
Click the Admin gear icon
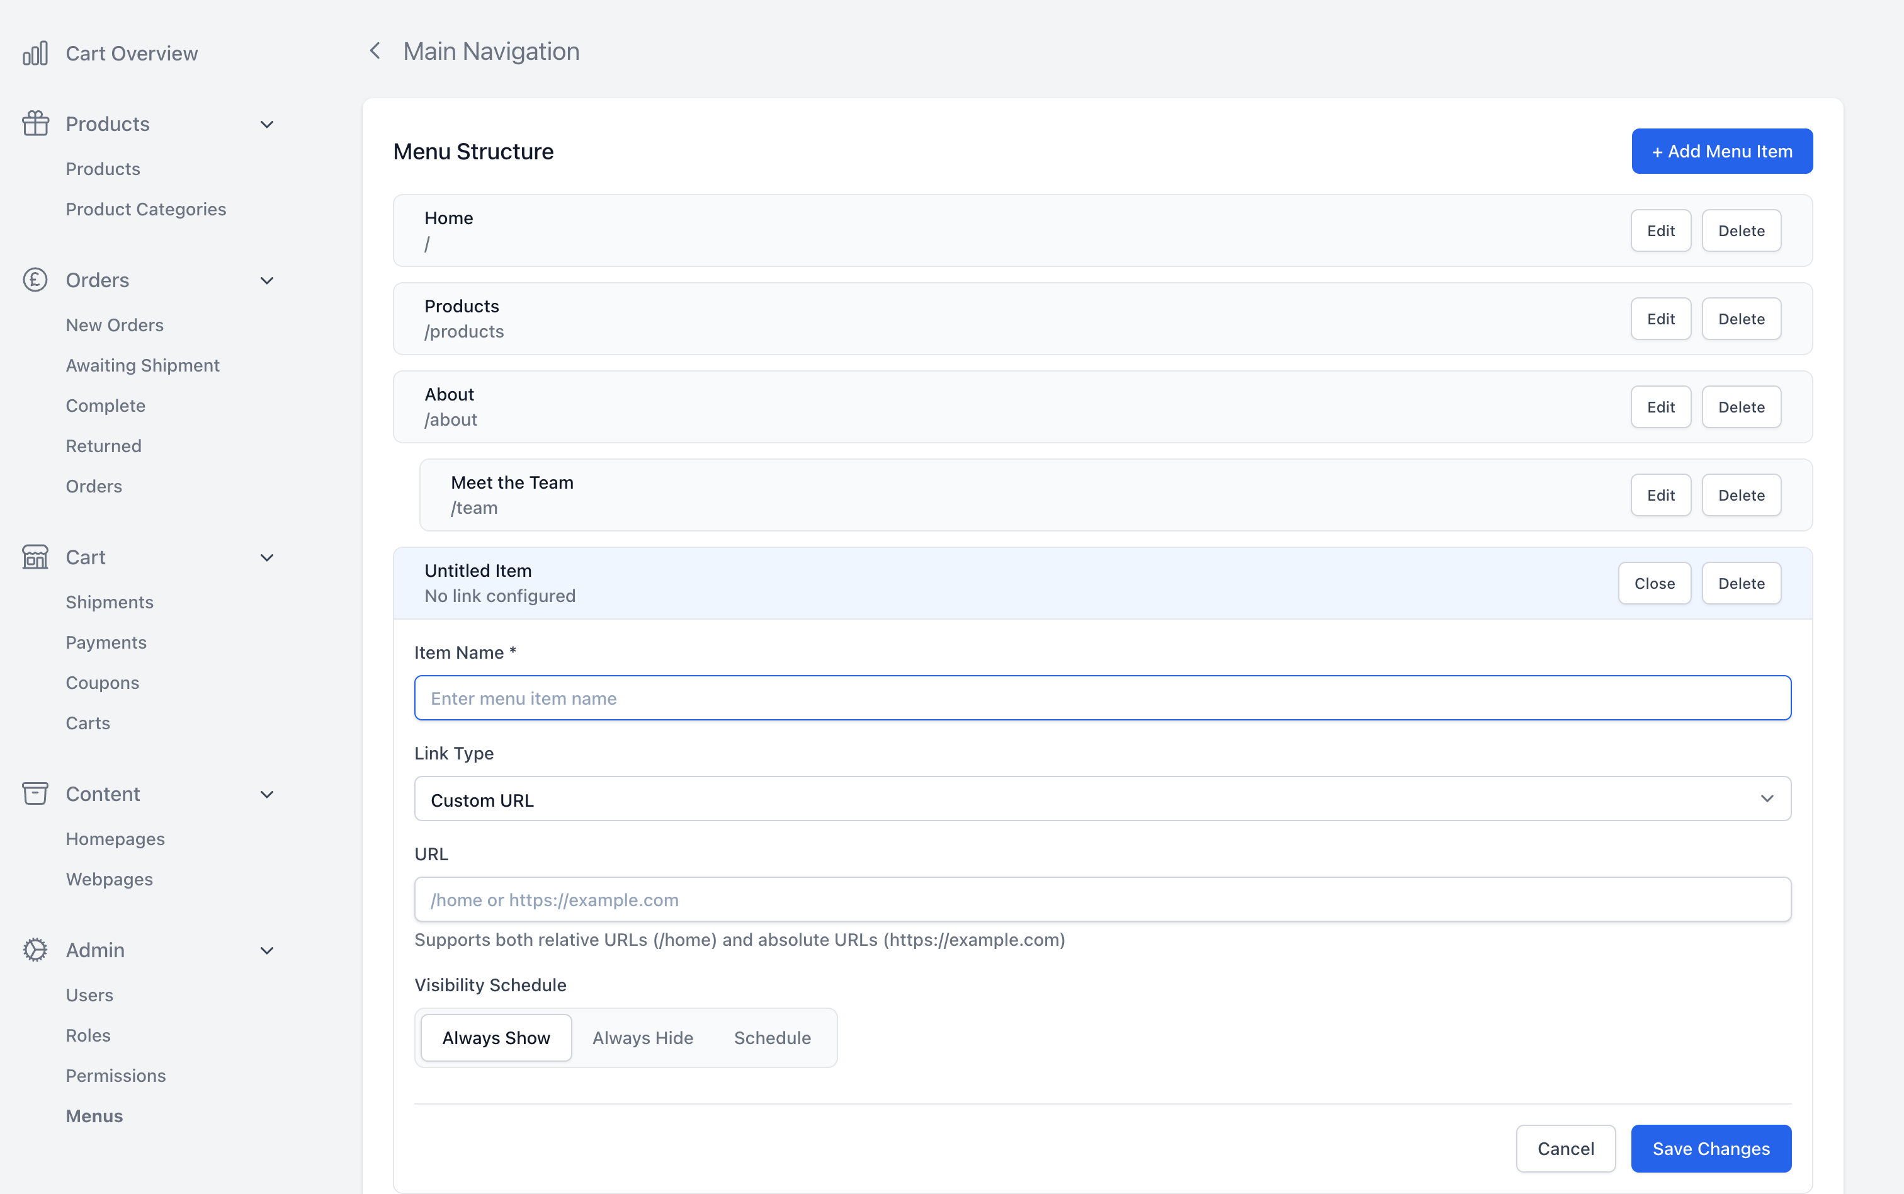[x=35, y=950]
